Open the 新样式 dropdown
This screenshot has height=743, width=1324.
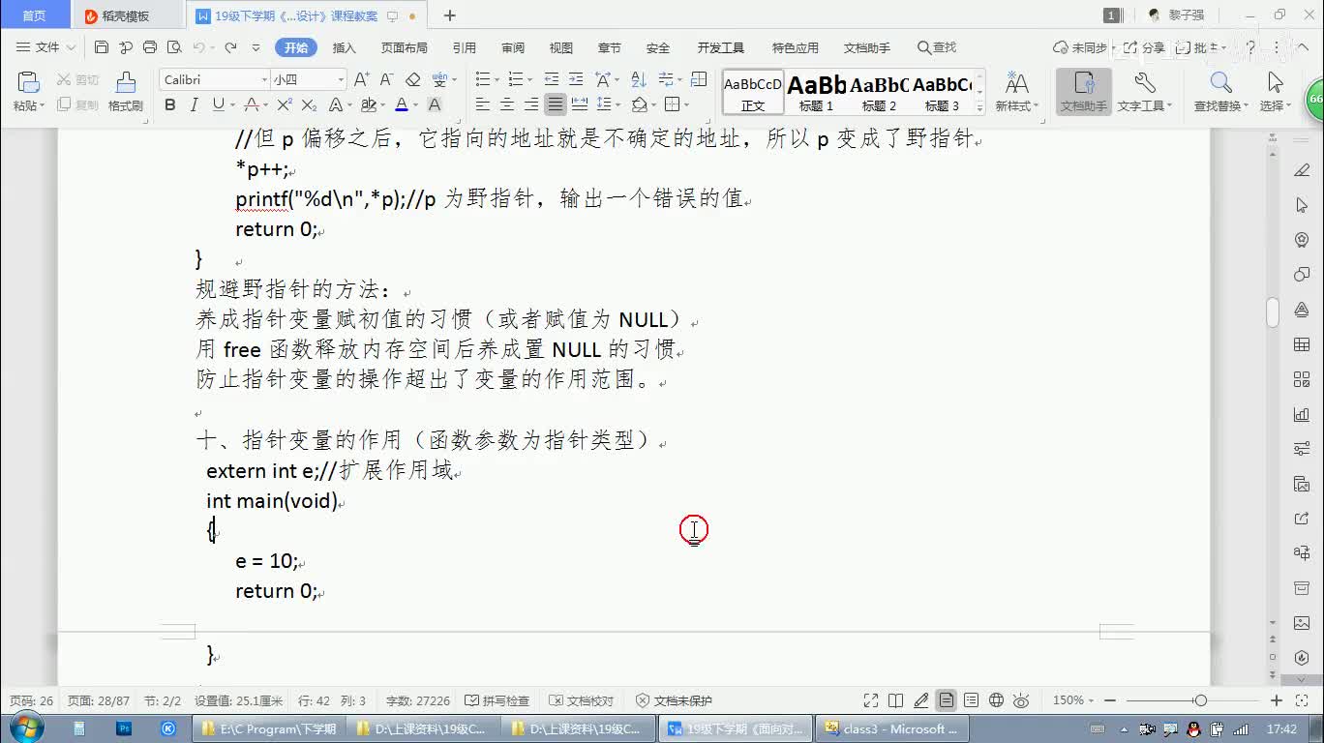tap(1016, 91)
